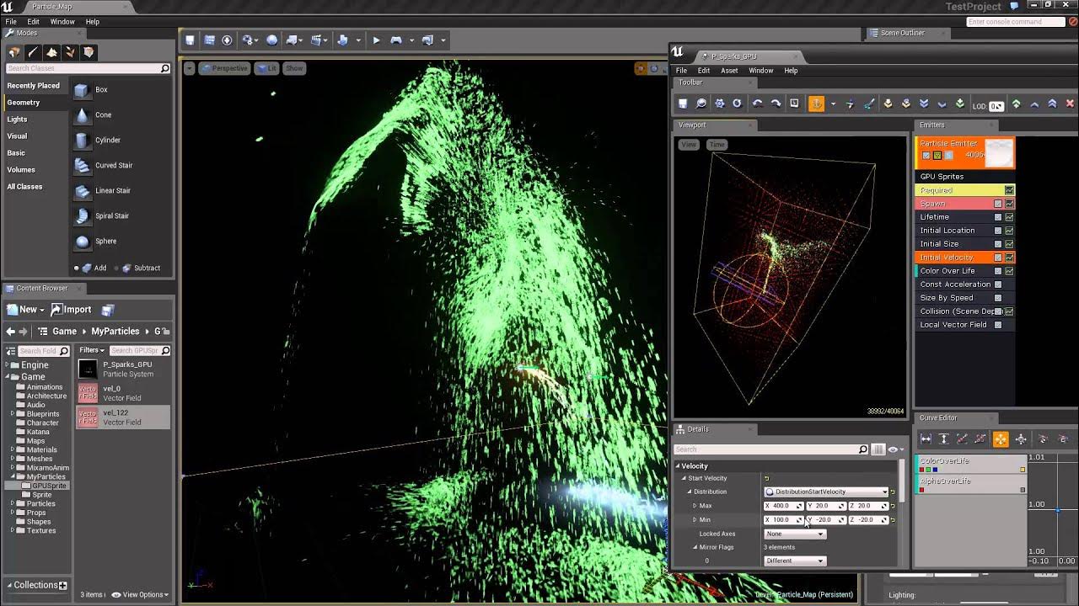Click Thumbnail icon in Cascade toolbar
1079x606 pixels.
click(x=794, y=104)
